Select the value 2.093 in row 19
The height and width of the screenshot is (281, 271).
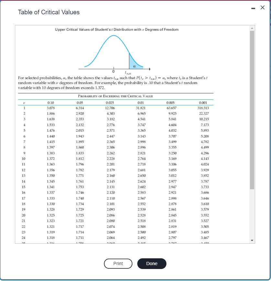[111, 209]
